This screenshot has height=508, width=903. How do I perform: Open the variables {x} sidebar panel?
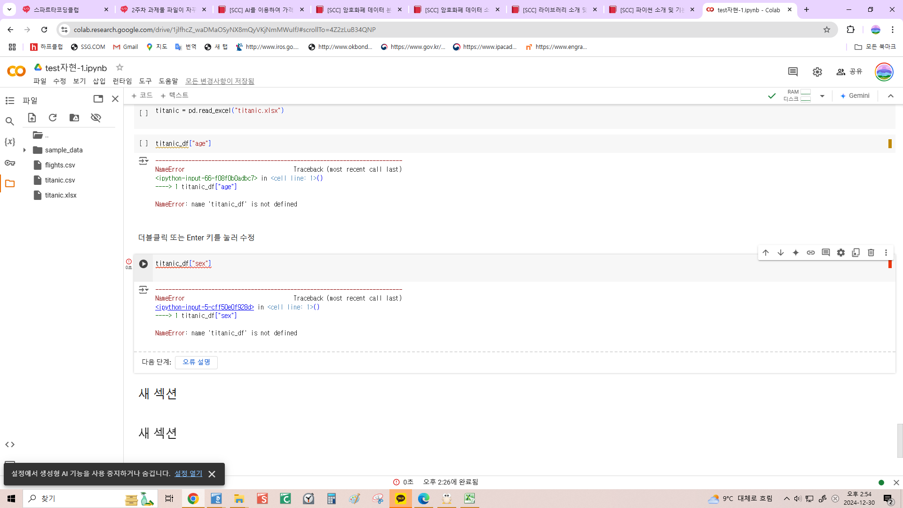[10, 142]
